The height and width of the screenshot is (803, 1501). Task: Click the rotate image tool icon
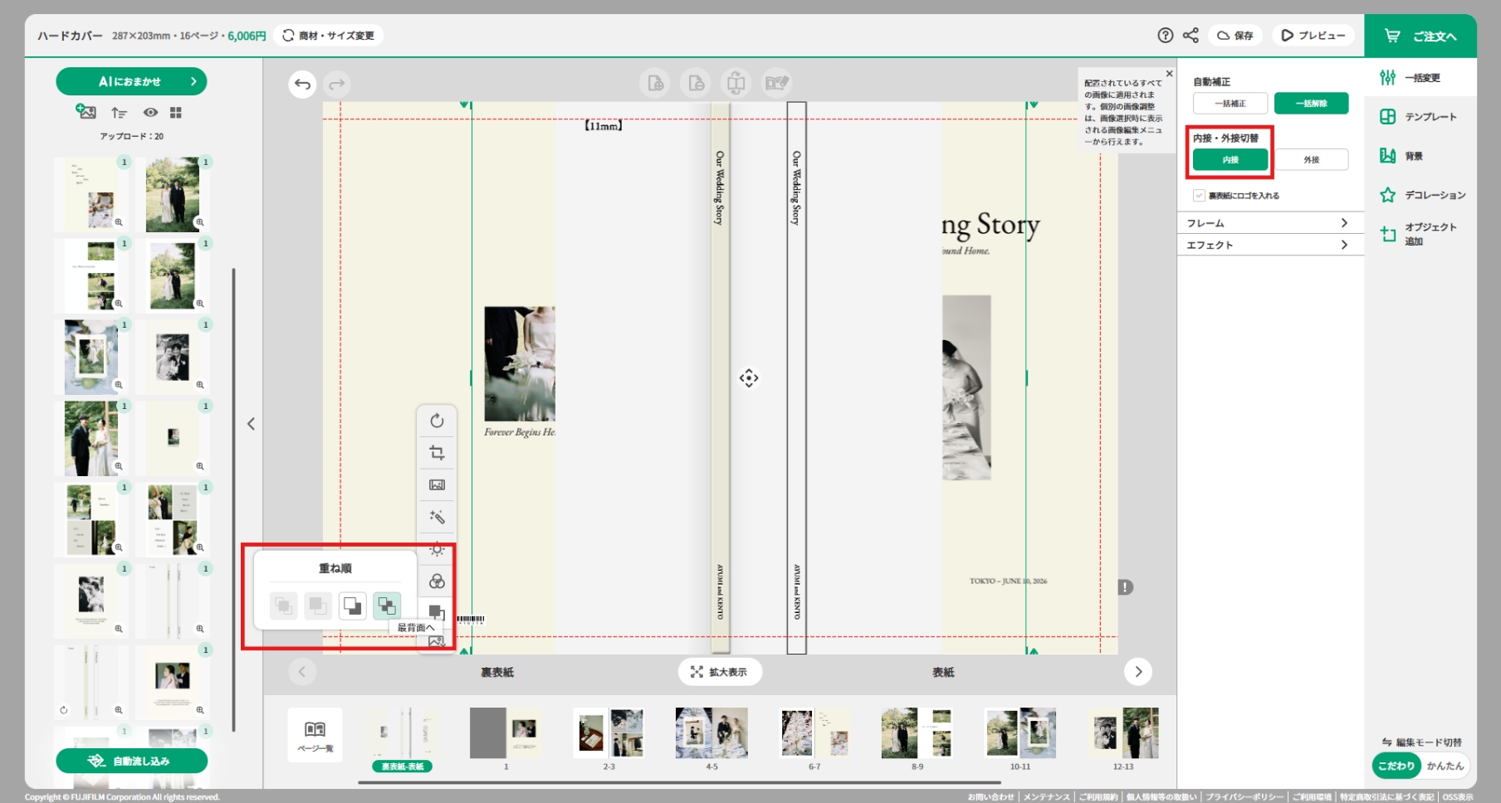[x=437, y=421]
